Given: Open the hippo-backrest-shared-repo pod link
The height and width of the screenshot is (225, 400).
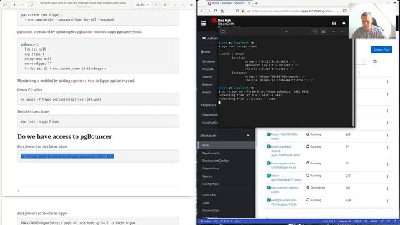Looking at the screenshot, I should pos(286,151).
